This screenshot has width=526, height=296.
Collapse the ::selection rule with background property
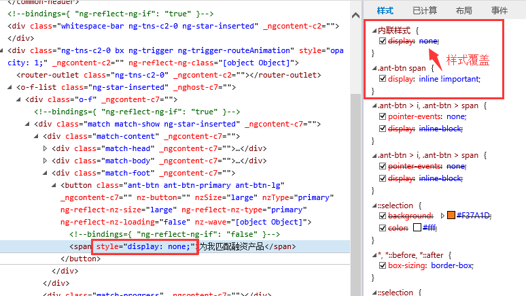tap(374, 205)
